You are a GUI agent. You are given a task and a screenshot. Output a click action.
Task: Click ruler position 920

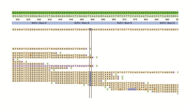click(x=17, y=19)
